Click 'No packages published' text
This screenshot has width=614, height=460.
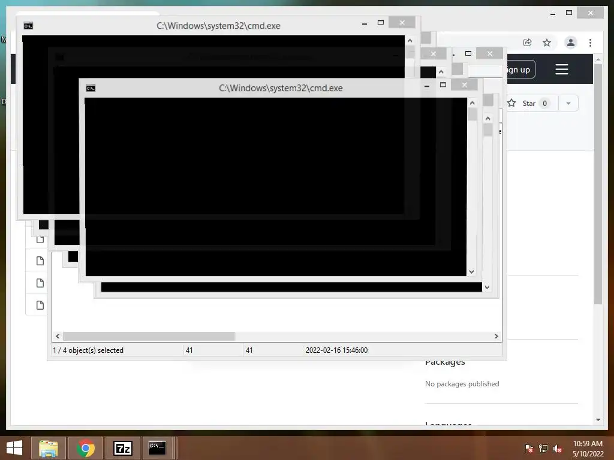tap(462, 384)
